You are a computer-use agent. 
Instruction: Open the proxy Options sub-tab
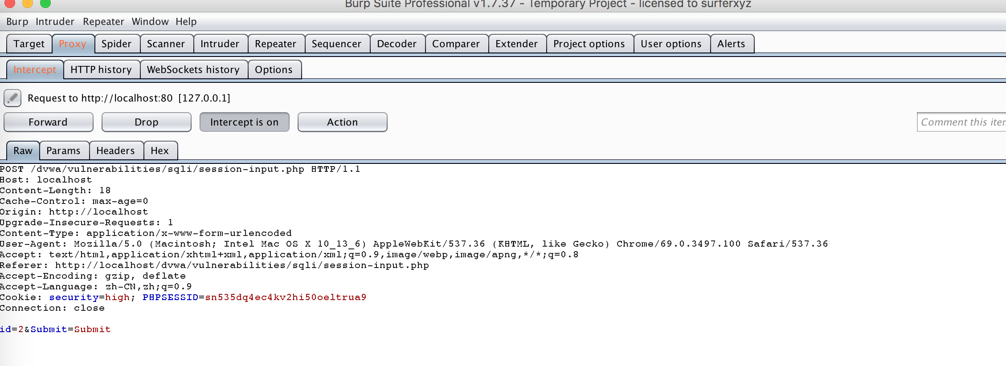(x=274, y=69)
